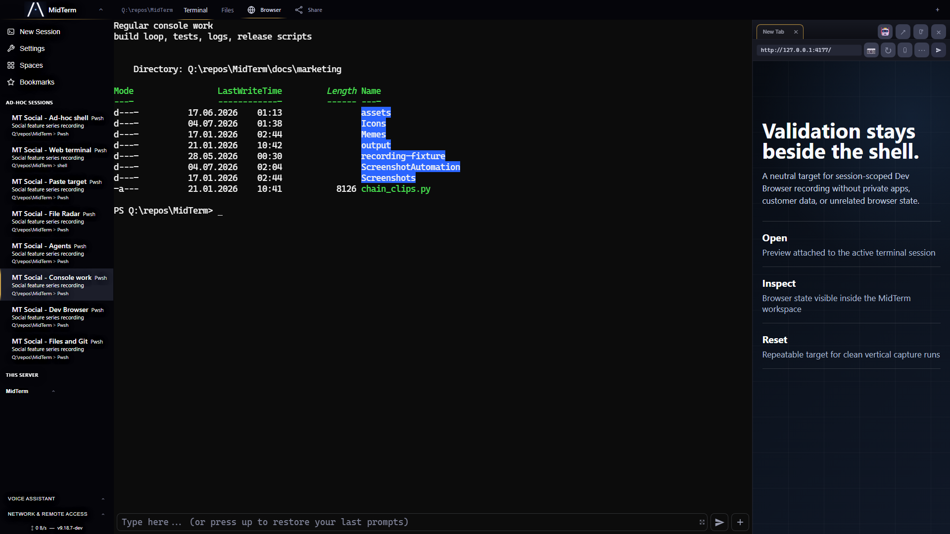Click the MidTerm logo icon

36,9
